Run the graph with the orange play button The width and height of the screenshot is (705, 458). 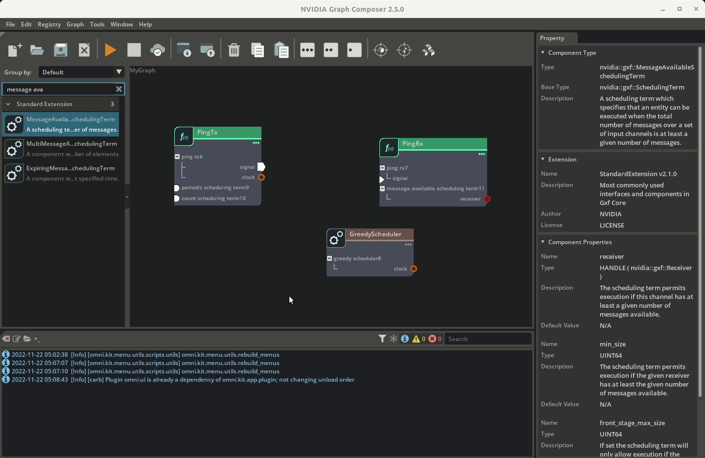(111, 50)
